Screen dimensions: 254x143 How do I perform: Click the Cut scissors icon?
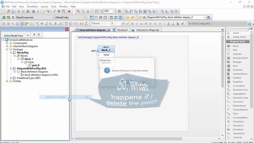pyautogui.click(x=19, y=12)
